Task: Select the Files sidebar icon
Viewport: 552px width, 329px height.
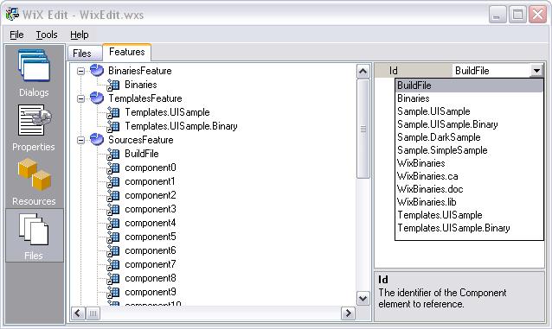Action: [34, 236]
